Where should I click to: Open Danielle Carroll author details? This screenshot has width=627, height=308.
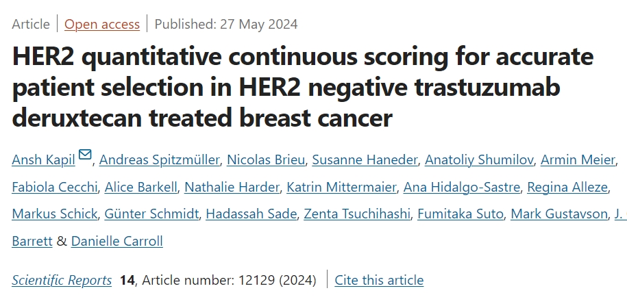116,242
